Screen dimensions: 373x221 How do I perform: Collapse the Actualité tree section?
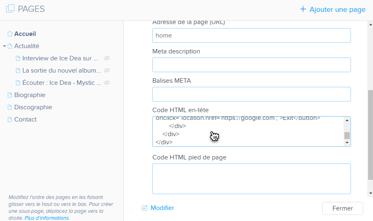(x=4, y=46)
